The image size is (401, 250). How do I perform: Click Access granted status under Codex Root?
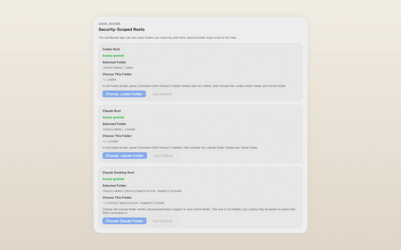click(113, 56)
